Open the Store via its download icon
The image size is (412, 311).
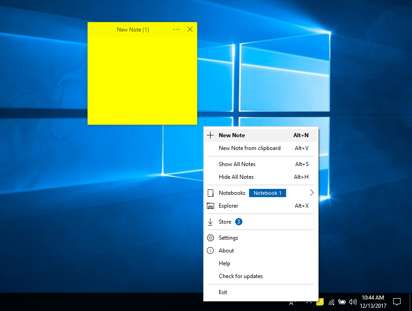[x=210, y=221]
